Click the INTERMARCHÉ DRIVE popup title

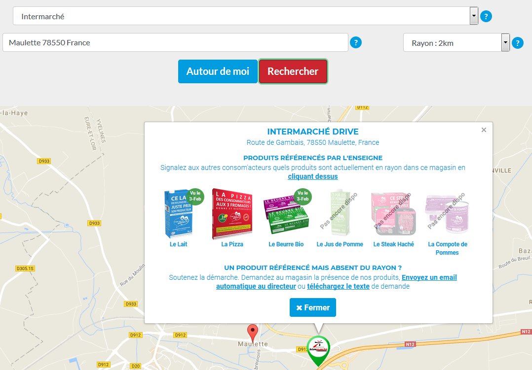pos(313,132)
